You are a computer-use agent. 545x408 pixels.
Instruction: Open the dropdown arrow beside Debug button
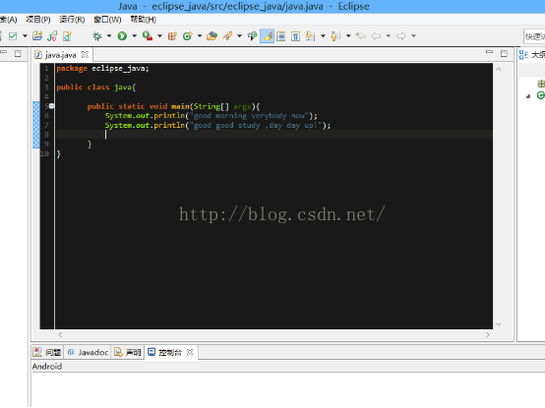point(109,35)
